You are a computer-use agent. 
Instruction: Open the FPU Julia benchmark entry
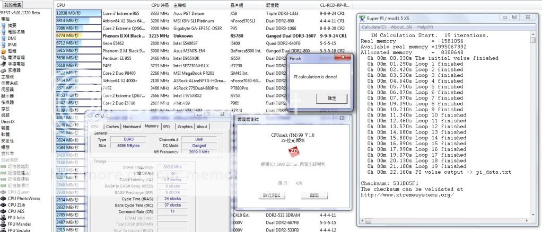[x=18, y=217]
